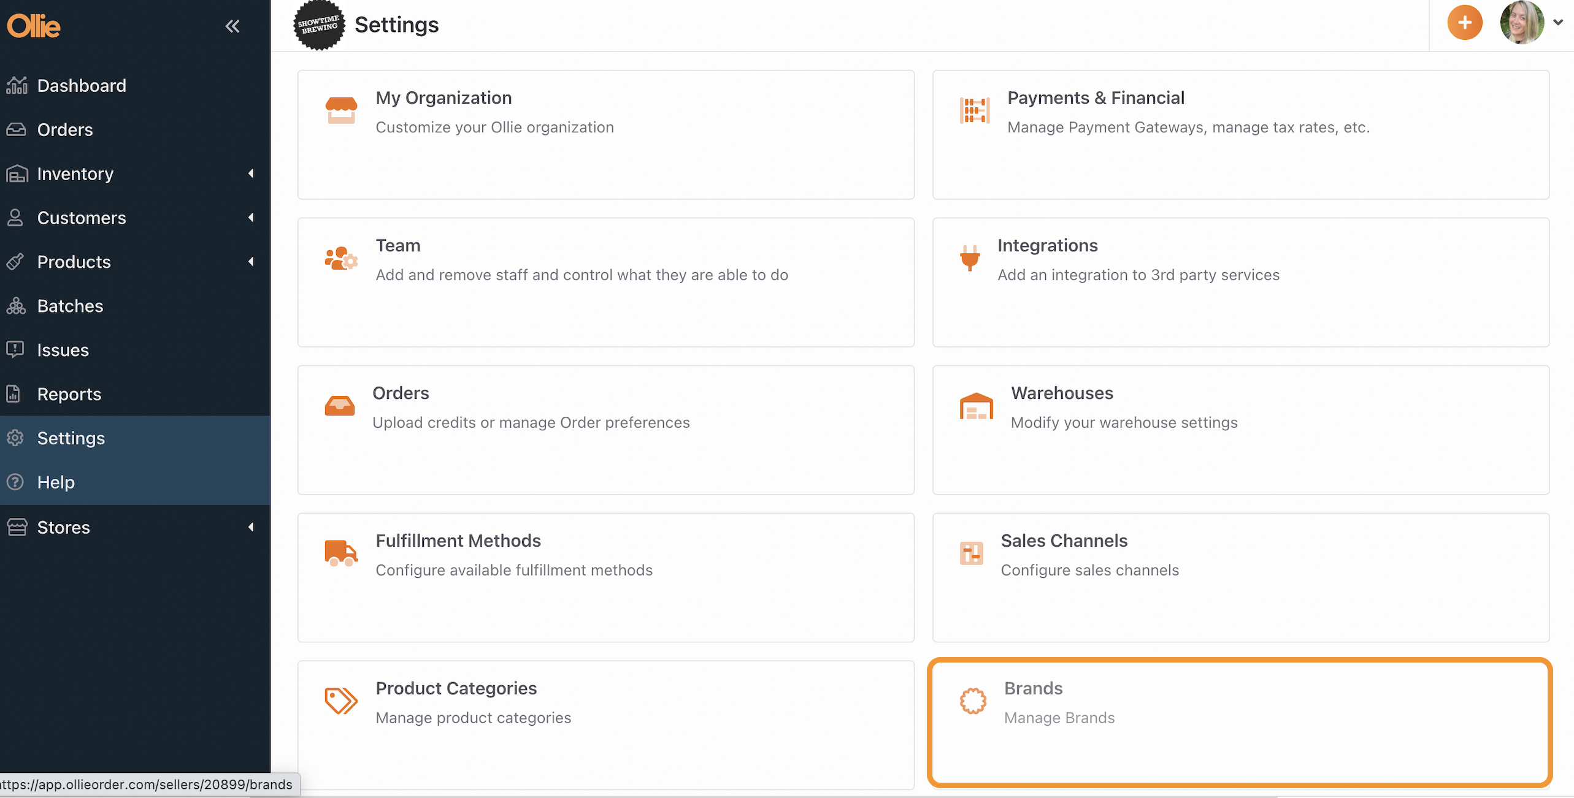Click the Integrations plug icon
Viewport: 1574px width, 798px height.
[x=970, y=258]
